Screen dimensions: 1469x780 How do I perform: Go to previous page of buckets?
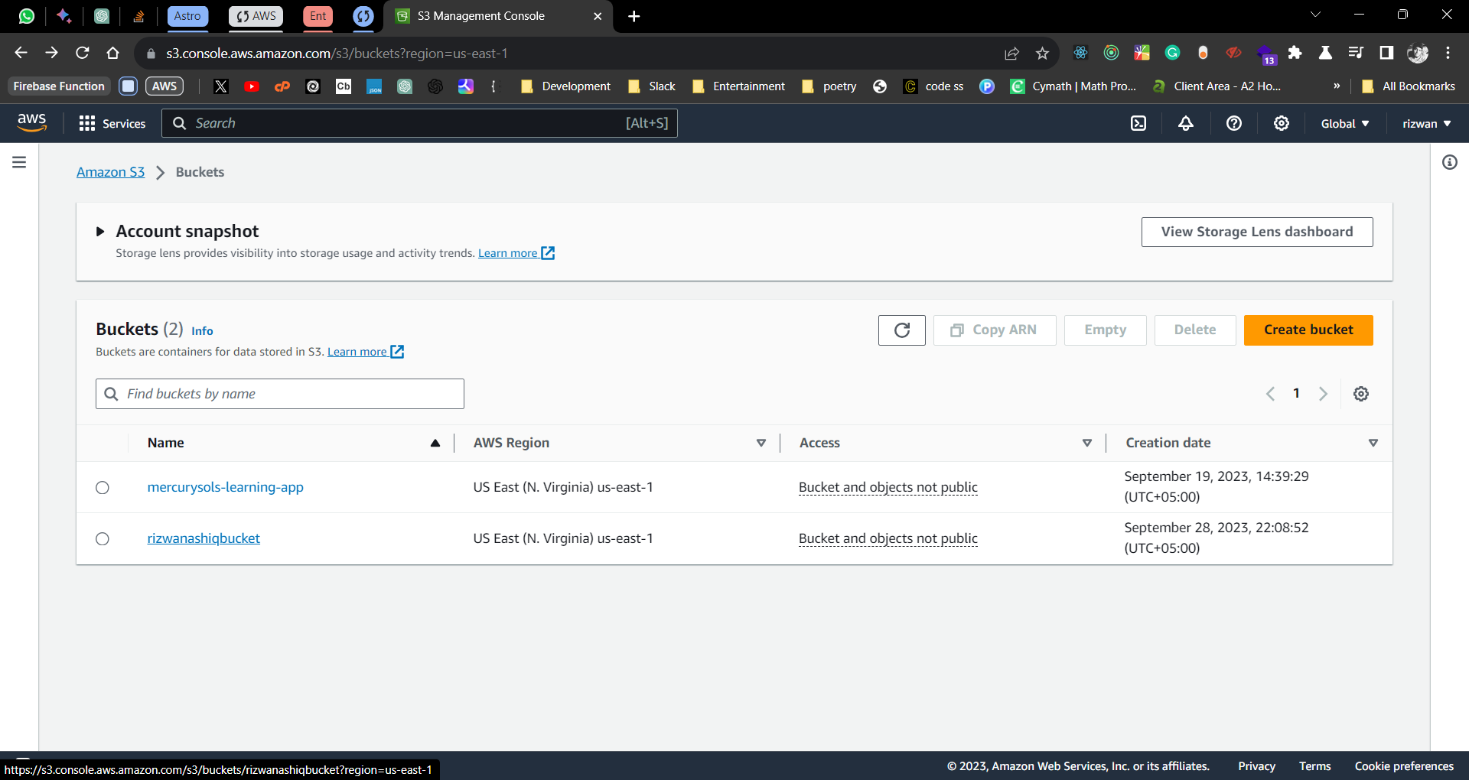[x=1270, y=394]
